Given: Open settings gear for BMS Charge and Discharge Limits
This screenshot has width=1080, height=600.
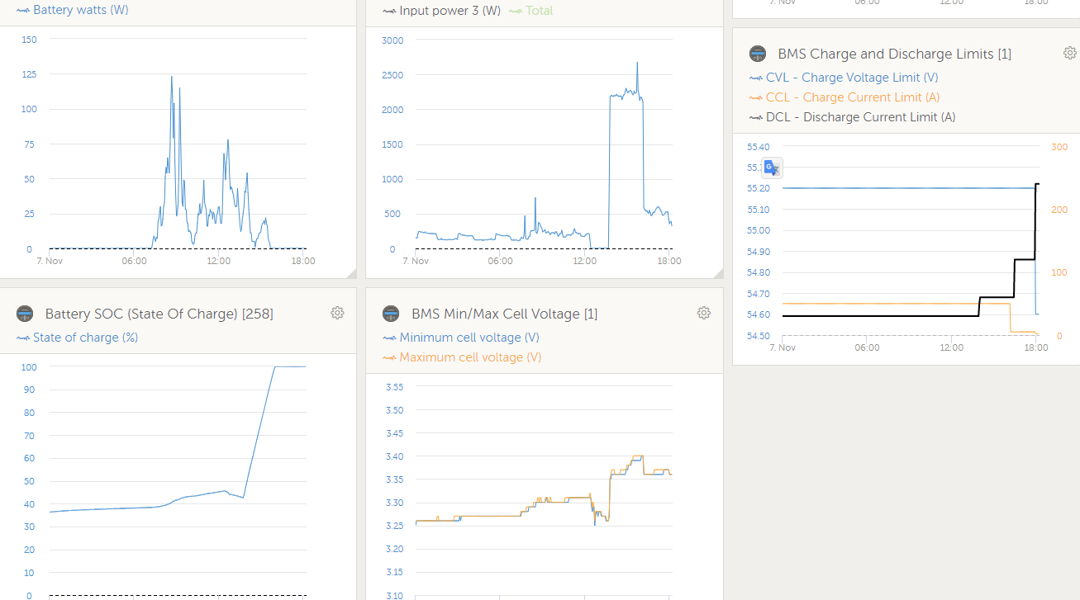Looking at the screenshot, I should pyautogui.click(x=1069, y=53).
